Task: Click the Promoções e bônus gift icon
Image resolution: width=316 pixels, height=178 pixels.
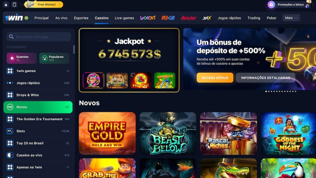Action: coord(271,4)
